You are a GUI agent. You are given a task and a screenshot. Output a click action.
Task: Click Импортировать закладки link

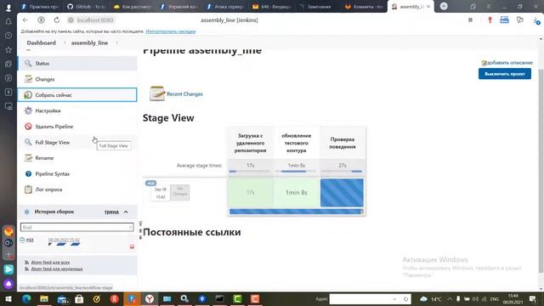(171, 31)
